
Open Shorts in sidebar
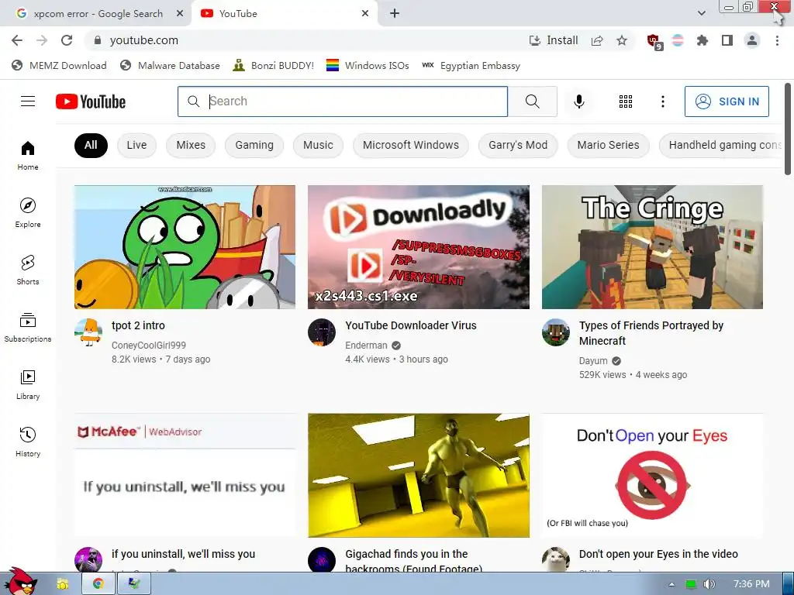[28, 270]
